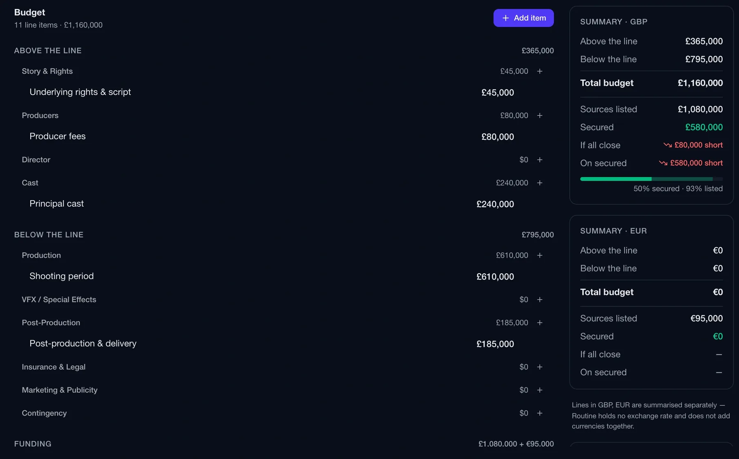
Task: Click the BELOW THE LINE section header
Action: (48, 235)
